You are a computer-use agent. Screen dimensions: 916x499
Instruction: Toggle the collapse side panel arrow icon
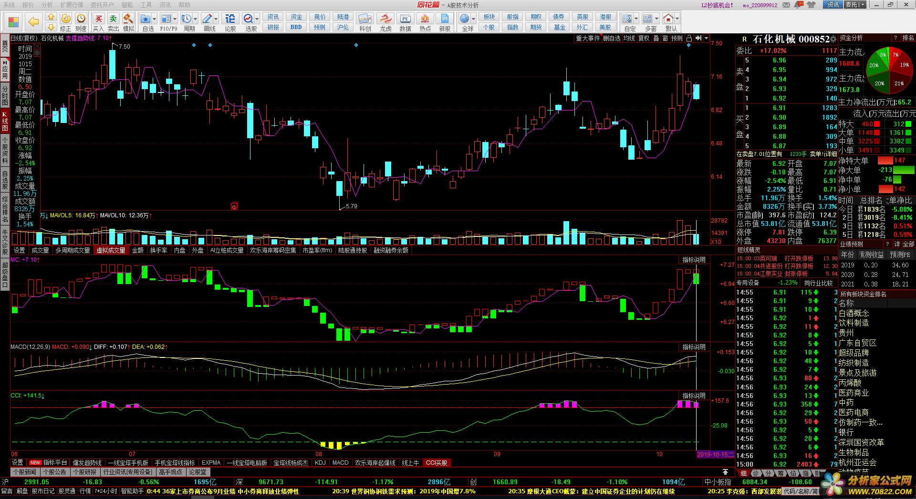698,38
